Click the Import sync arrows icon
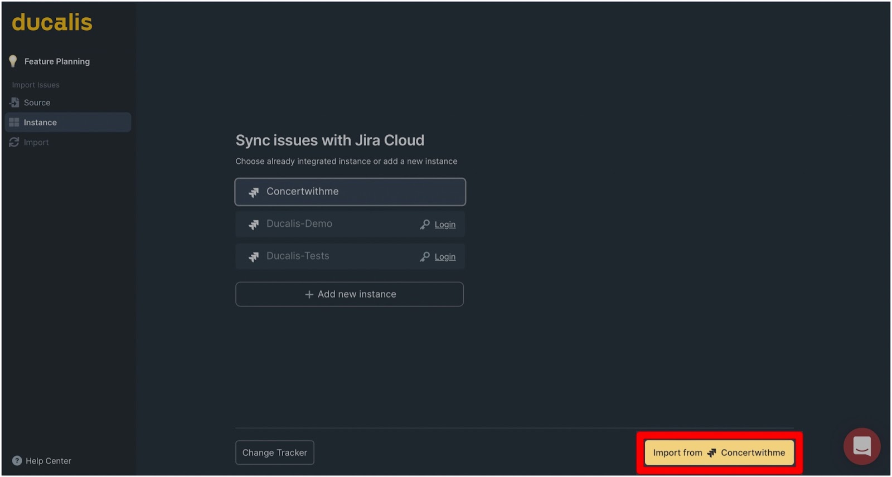Viewport: 892px width, 477px height. coord(14,143)
